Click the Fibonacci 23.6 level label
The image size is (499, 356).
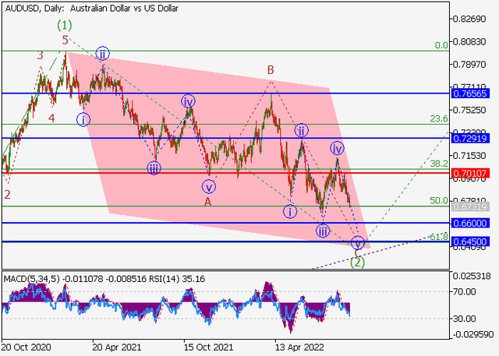click(x=438, y=119)
